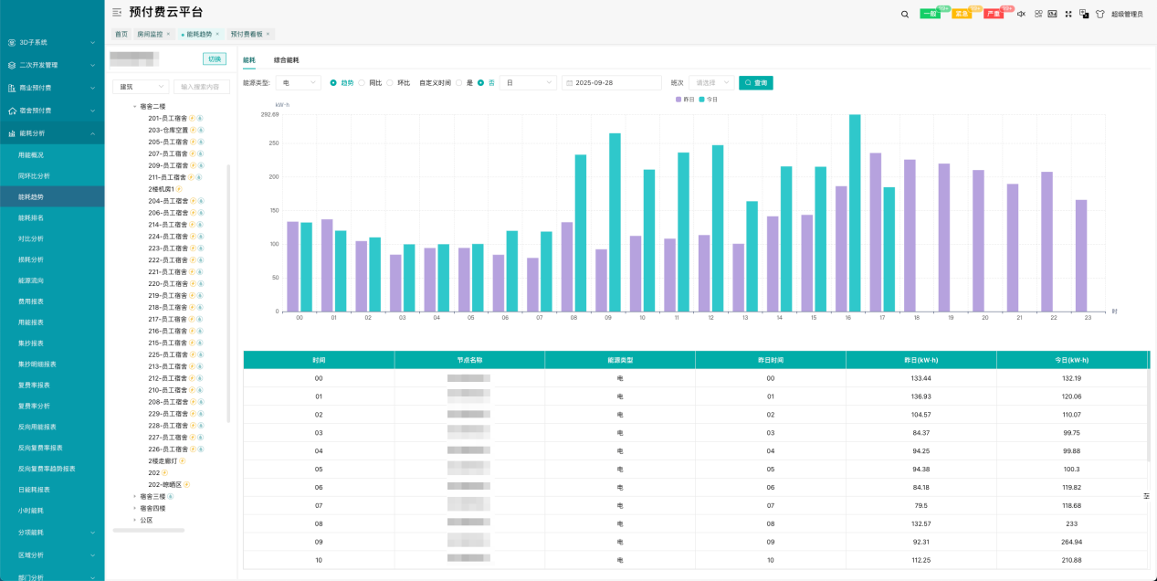The image size is (1157, 581).
Task: Open the big-screen dashboard monitor icon
Action: pyautogui.click(x=1052, y=14)
